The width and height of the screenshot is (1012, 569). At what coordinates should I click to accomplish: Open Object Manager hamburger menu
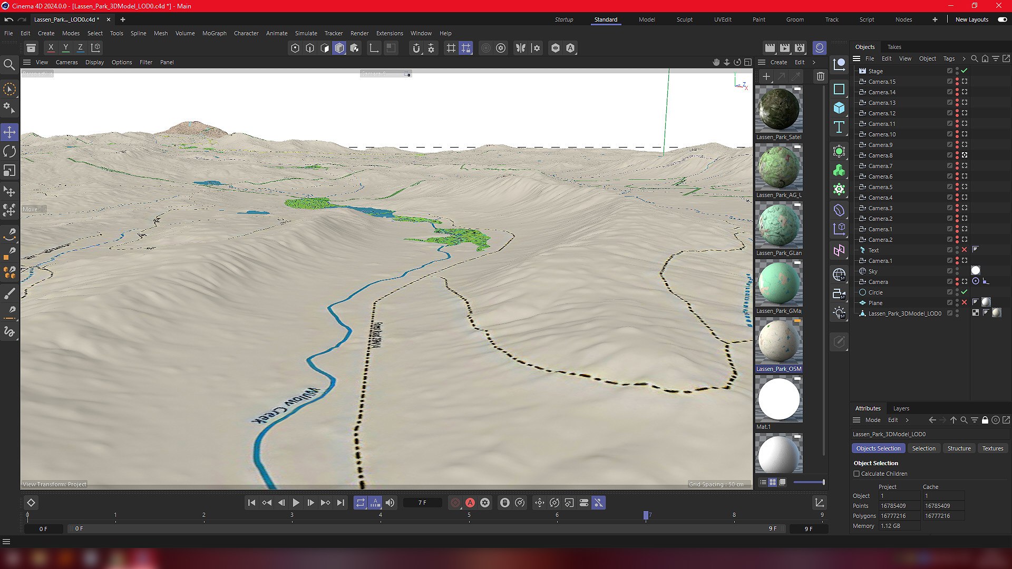[x=857, y=58]
